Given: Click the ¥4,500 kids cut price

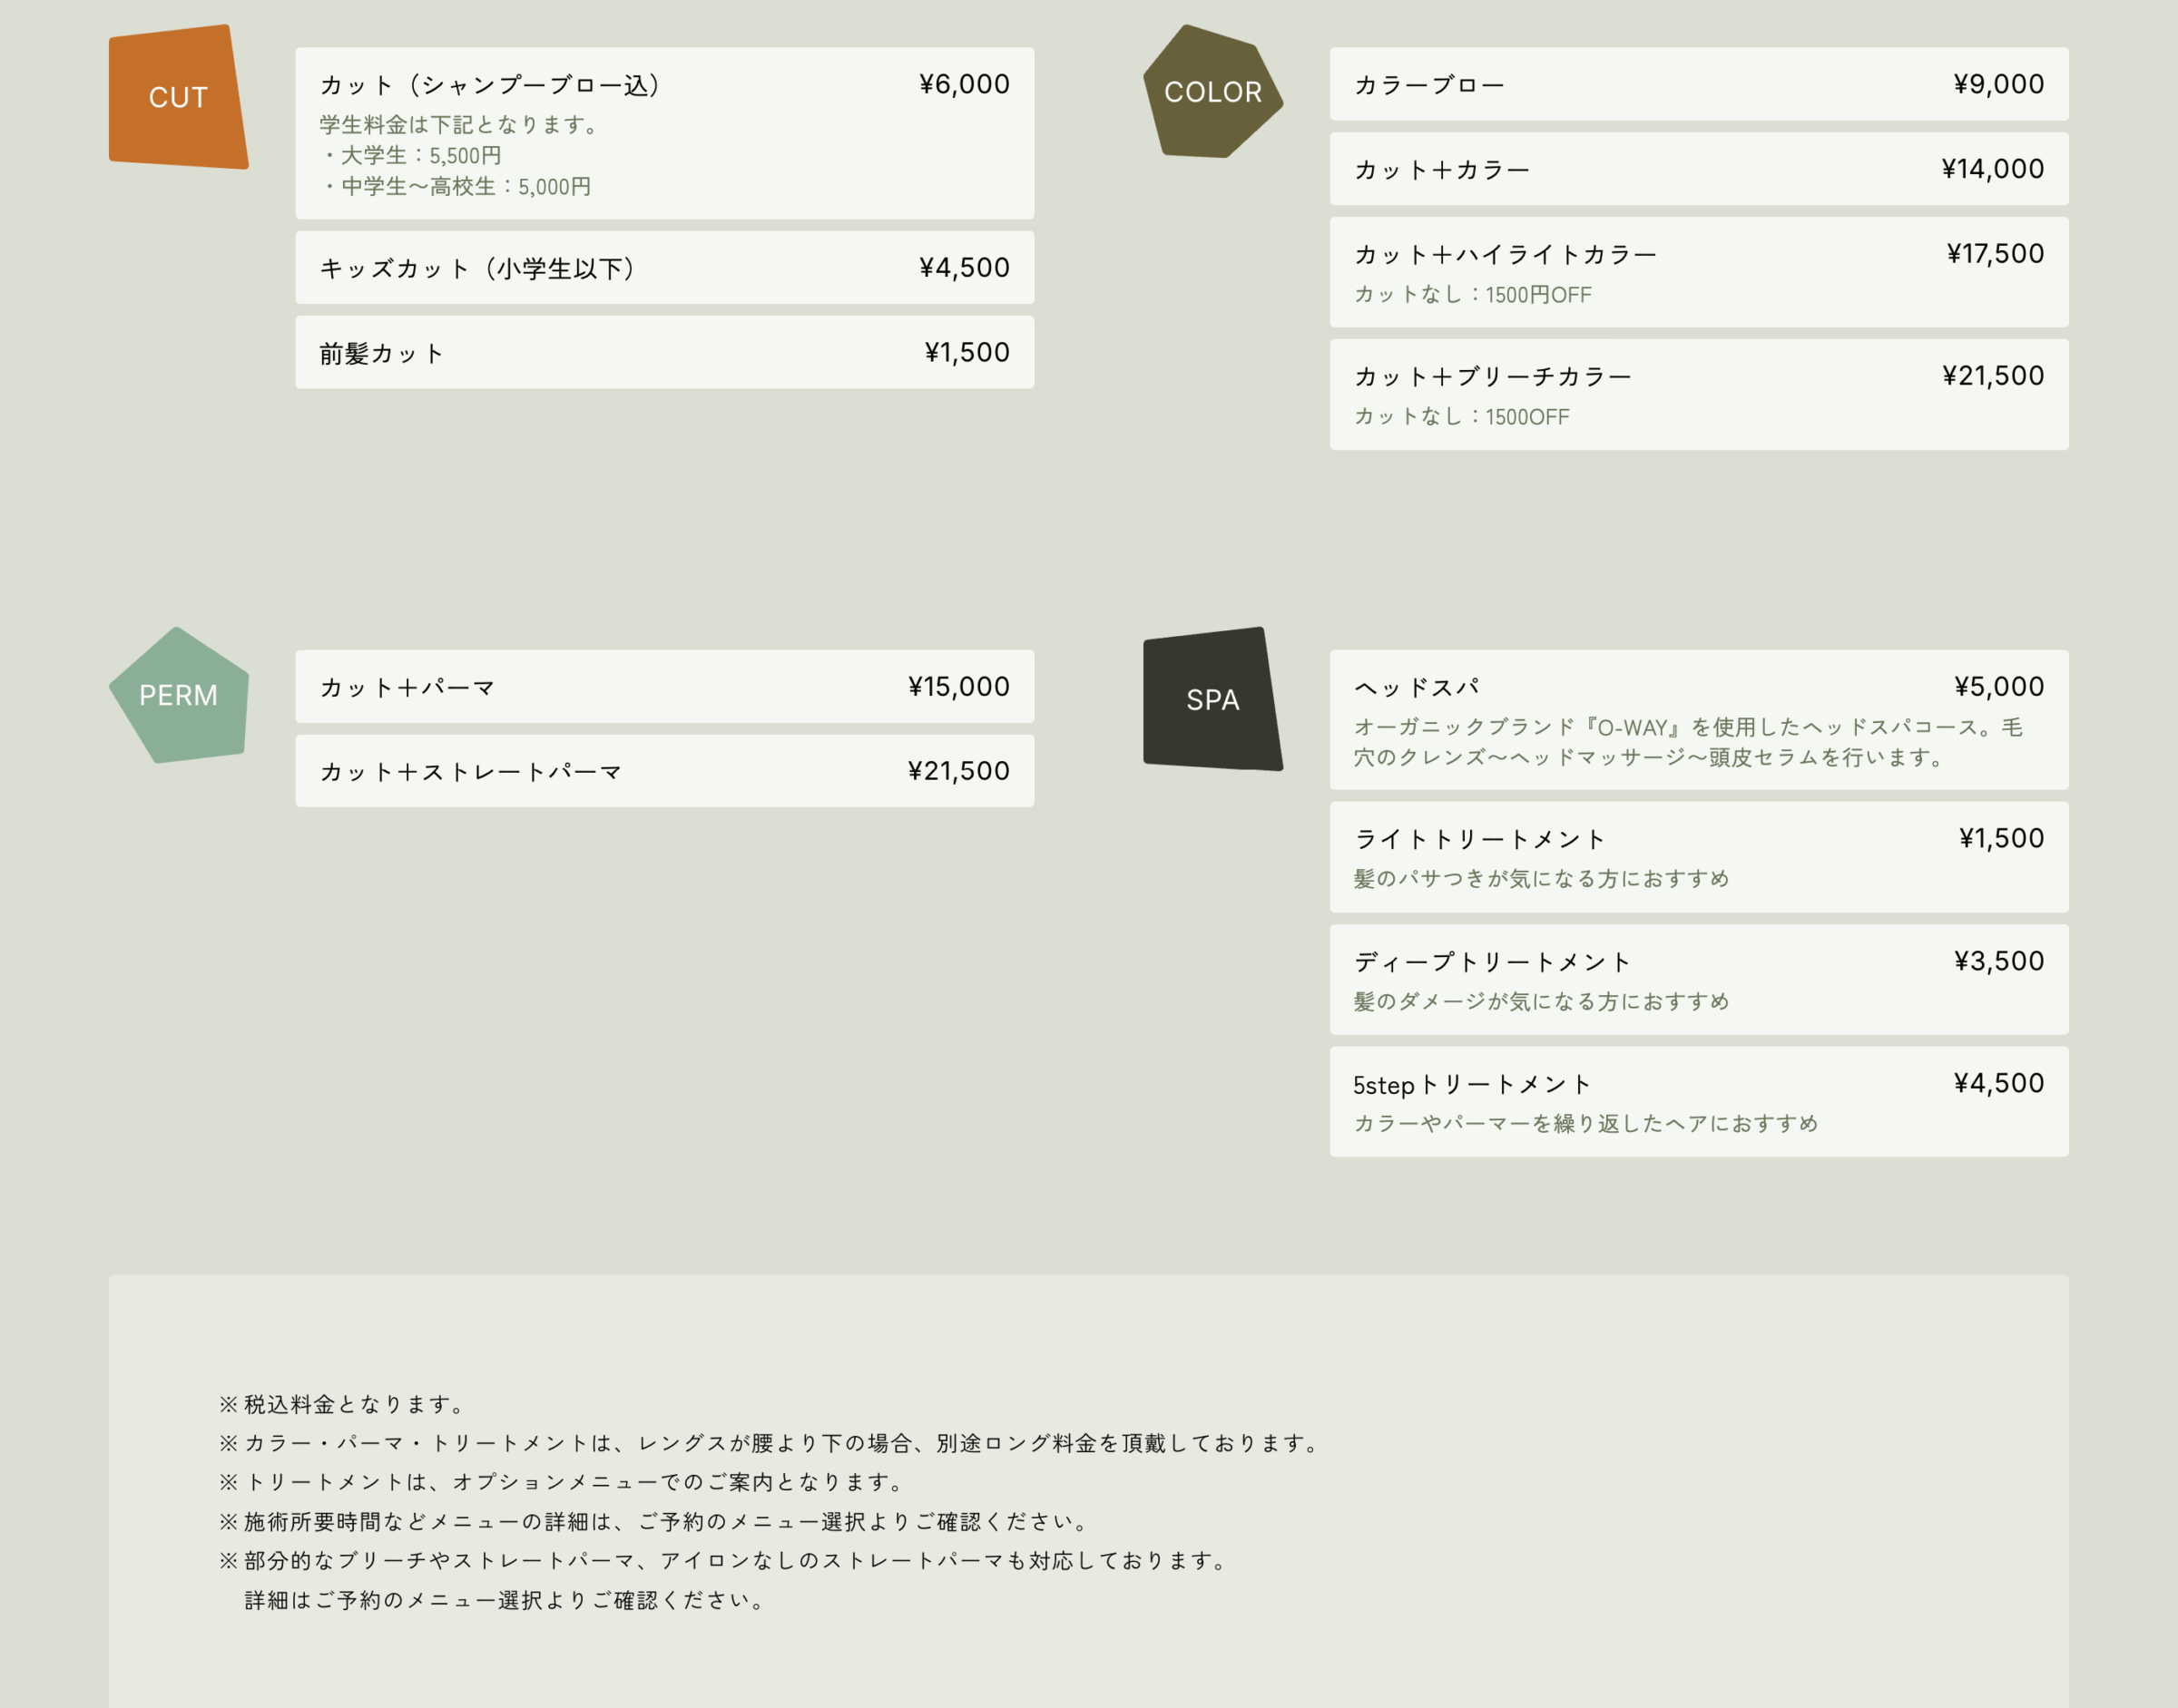Looking at the screenshot, I should (x=964, y=267).
